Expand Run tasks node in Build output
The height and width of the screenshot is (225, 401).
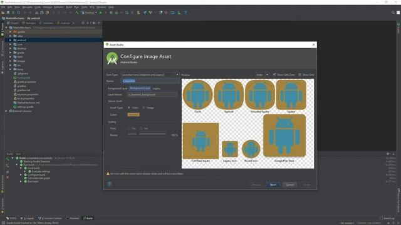click(21, 181)
